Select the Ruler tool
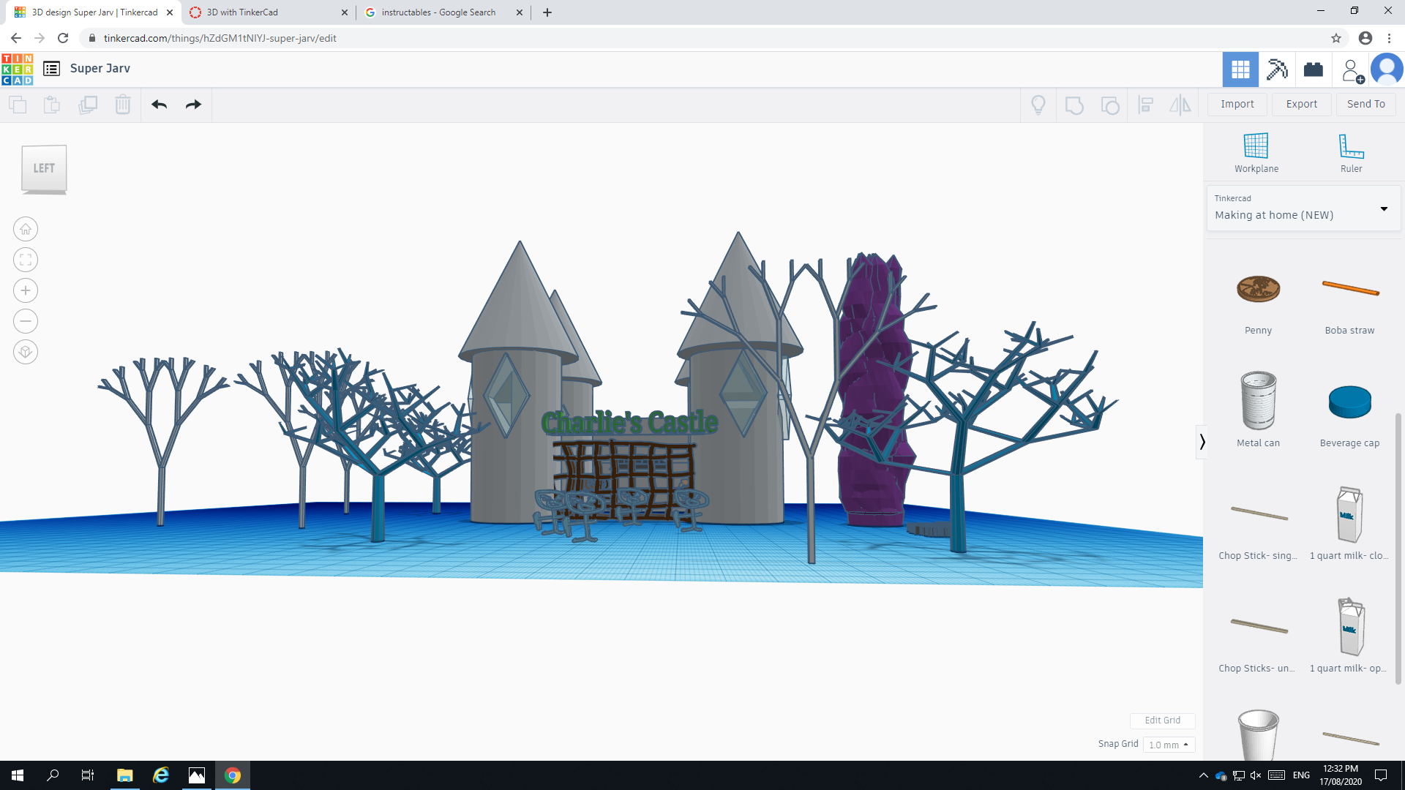1405x790 pixels. click(x=1351, y=153)
